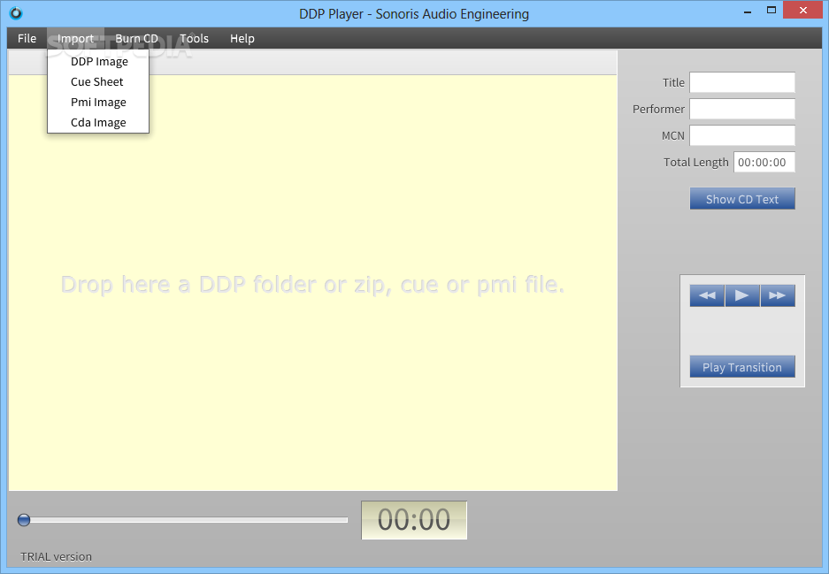Click the Total Length time field
The width and height of the screenshot is (829, 574).
click(x=764, y=162)
